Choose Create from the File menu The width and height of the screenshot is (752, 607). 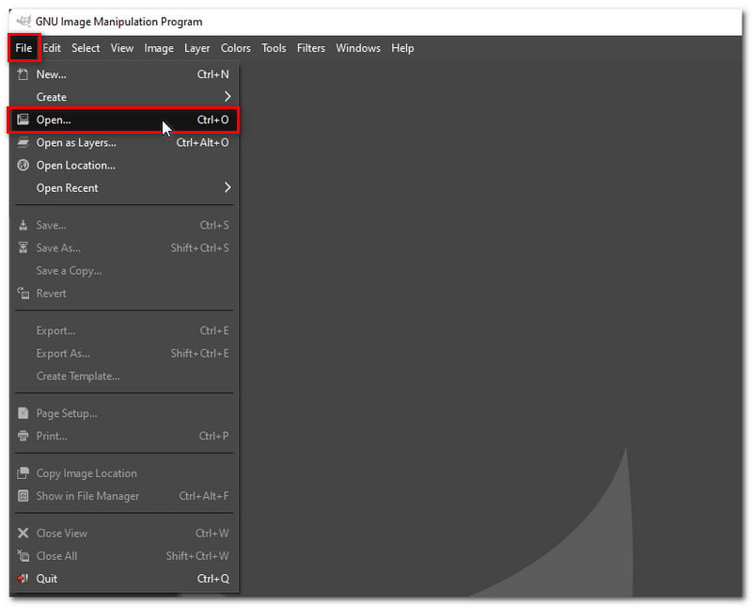[124, 97]
